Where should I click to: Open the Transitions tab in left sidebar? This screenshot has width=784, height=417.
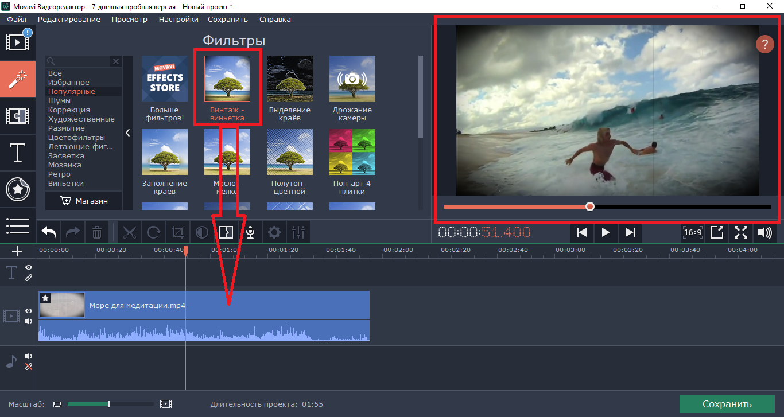pos(18,115)
